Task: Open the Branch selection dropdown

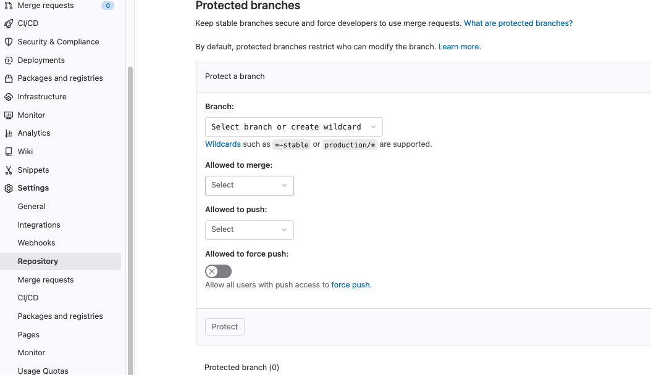Action: coord(293,126)
